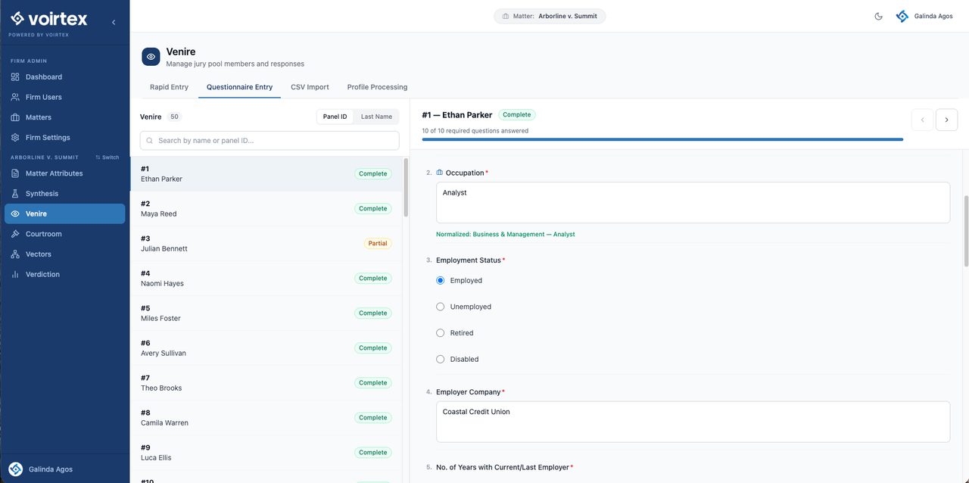Toggle dark mode moon icon
969x483 pixels.
(x=878, y=16)
